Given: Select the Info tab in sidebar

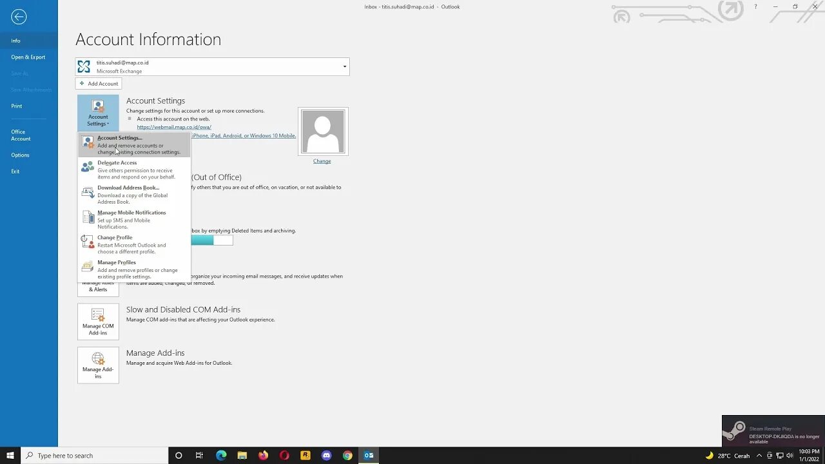Looking at the screenshot, I should point(28,41).
